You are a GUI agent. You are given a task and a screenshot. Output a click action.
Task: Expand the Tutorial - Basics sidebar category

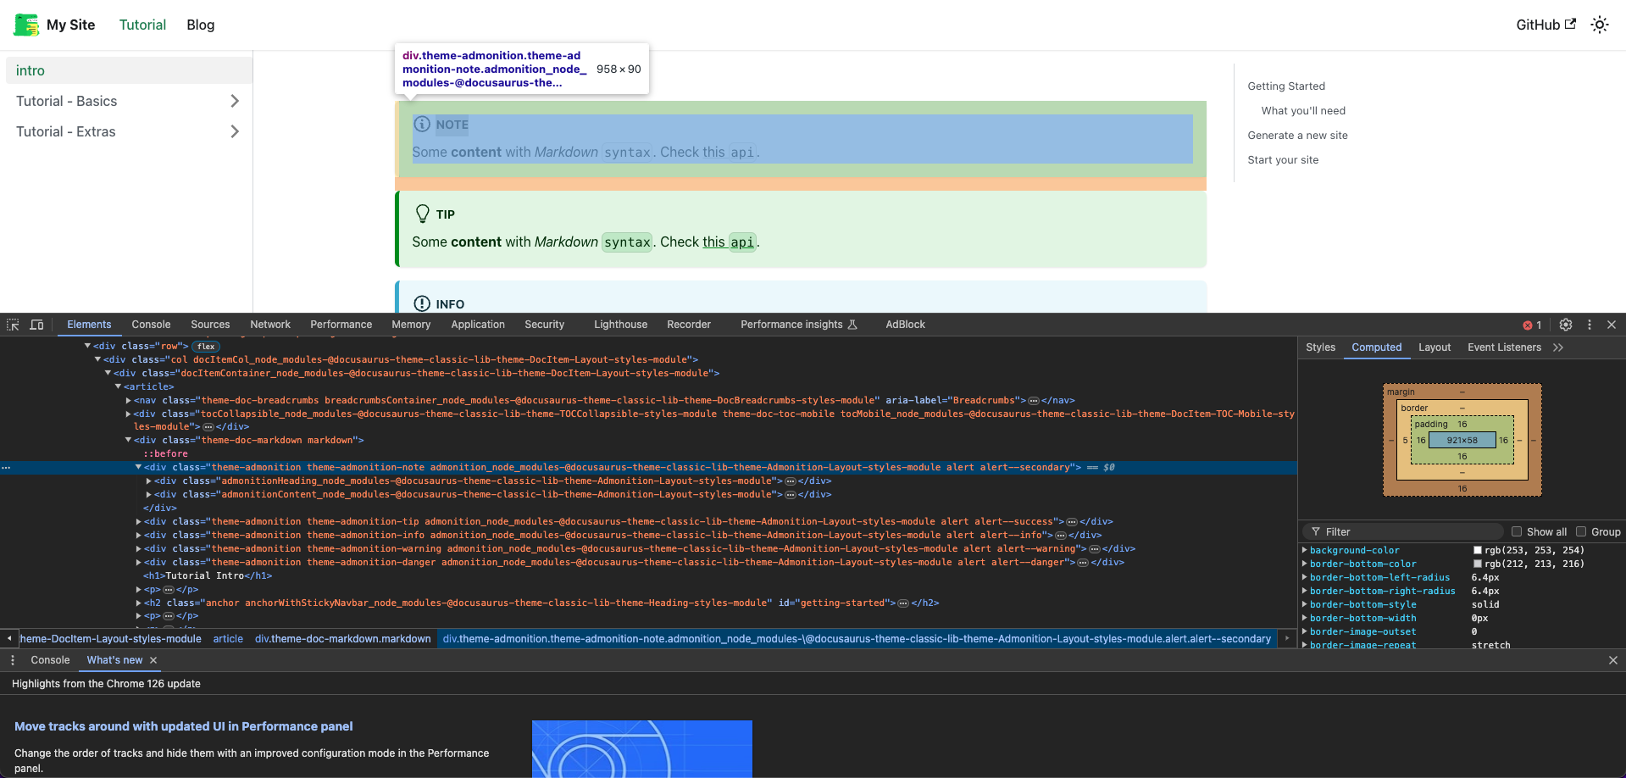[234, 101]
